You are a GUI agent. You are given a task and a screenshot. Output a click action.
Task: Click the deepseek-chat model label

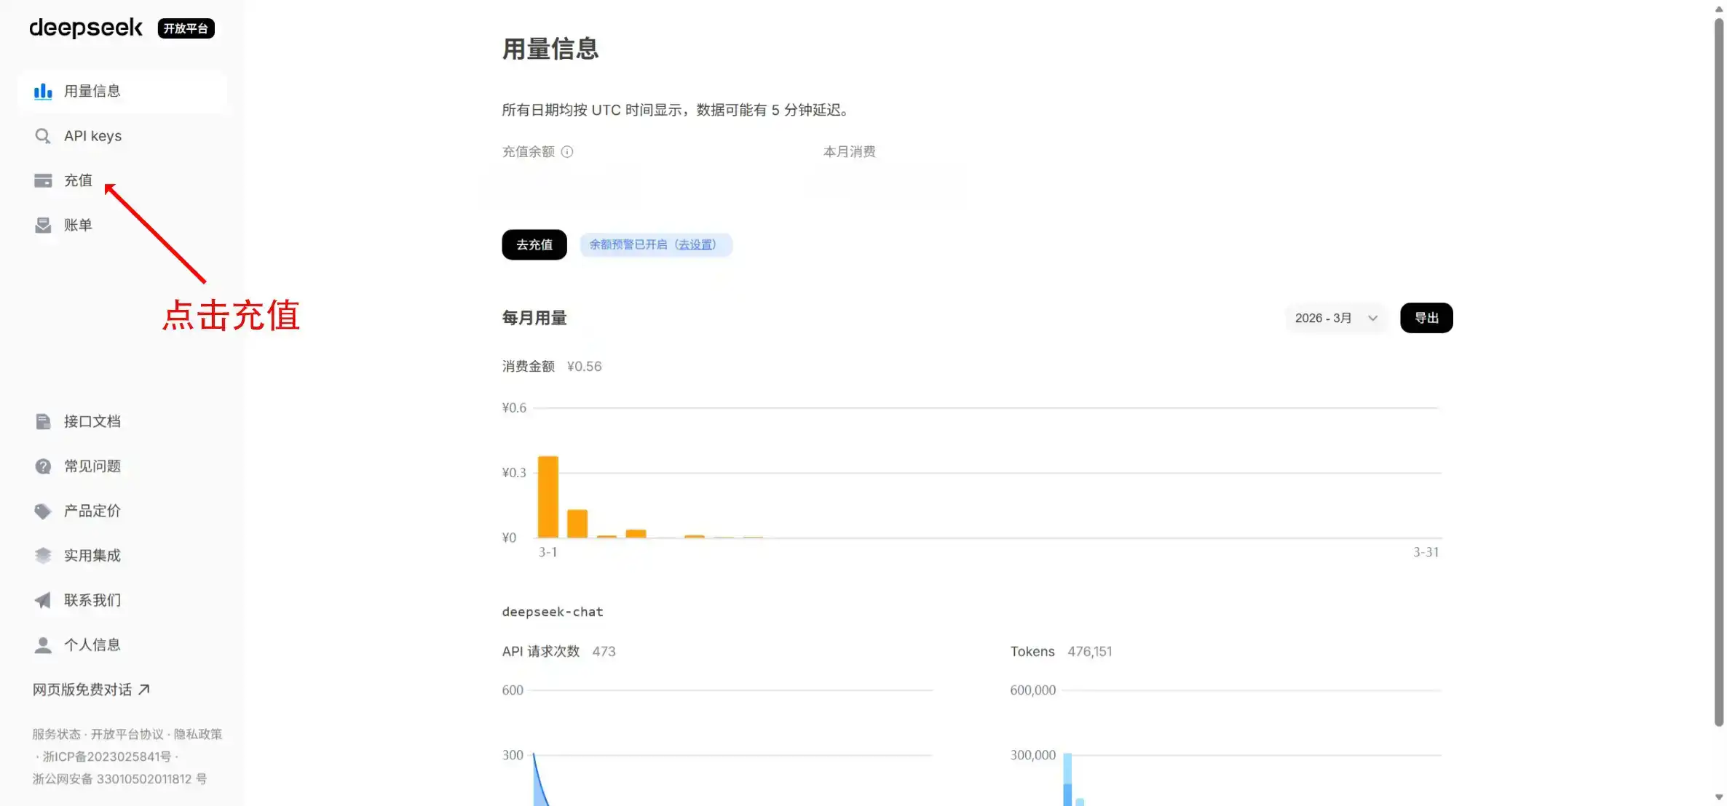tap(553, 613)
